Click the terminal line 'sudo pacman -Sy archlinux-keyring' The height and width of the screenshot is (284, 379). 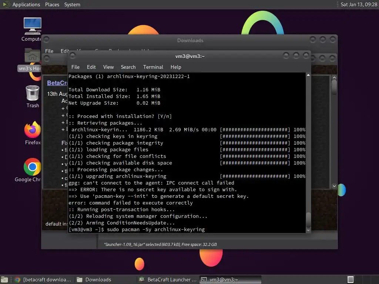point(156,229)
